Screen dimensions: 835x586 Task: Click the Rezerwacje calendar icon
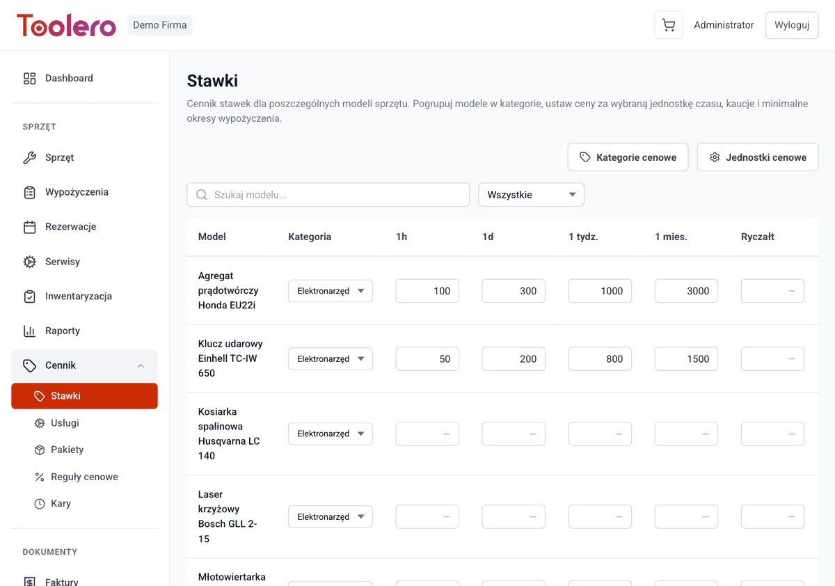pyautogui.click(x=29, y=227)
